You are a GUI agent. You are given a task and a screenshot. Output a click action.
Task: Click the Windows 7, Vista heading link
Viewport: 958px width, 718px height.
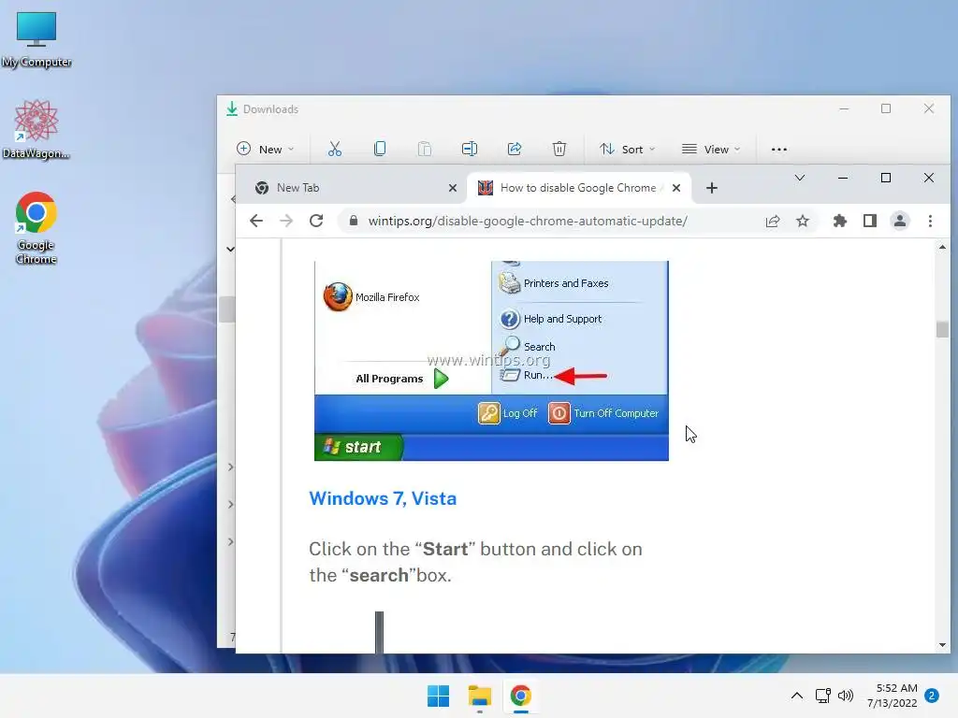pyautogui.click(x=383, y=499)
